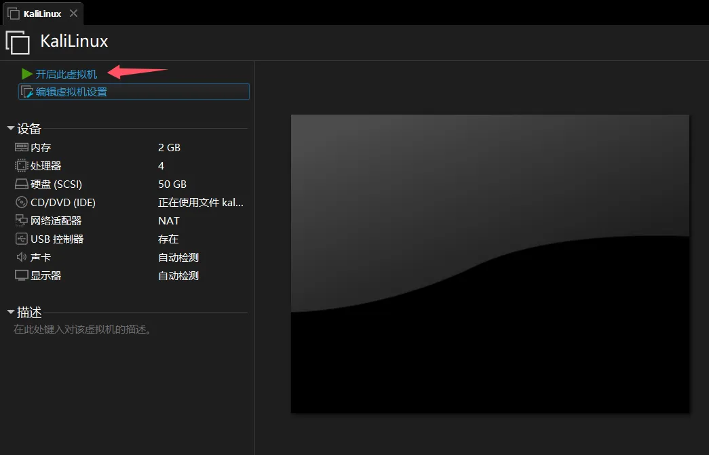
Task: Click the hard disk (SCSI) icon
Action: [21, 184]
